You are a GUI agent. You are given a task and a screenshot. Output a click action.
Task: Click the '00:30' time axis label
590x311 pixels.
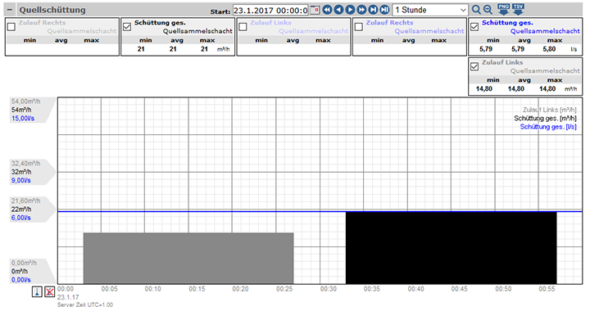tap(329, 289)
